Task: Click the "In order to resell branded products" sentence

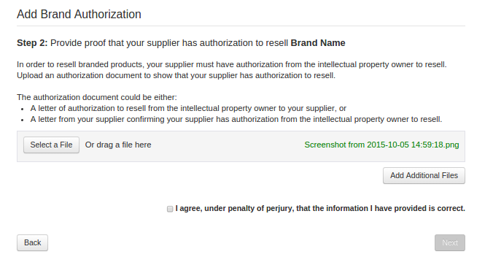Action: tap(232, 64)
